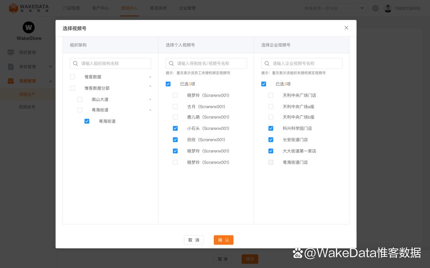Viewport: 430px width, 268px height.
Task: Expand the 南山大道 tree node
Action: point(150,99)
